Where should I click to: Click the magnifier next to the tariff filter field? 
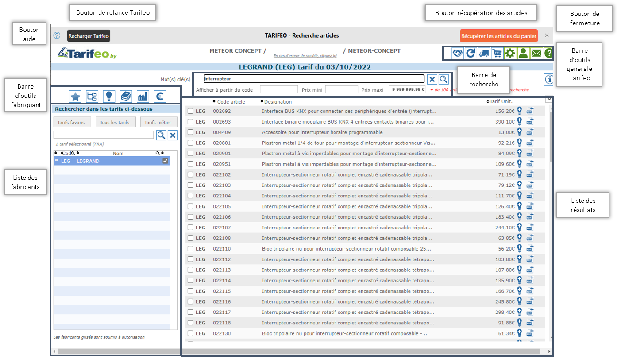(162, 135)
